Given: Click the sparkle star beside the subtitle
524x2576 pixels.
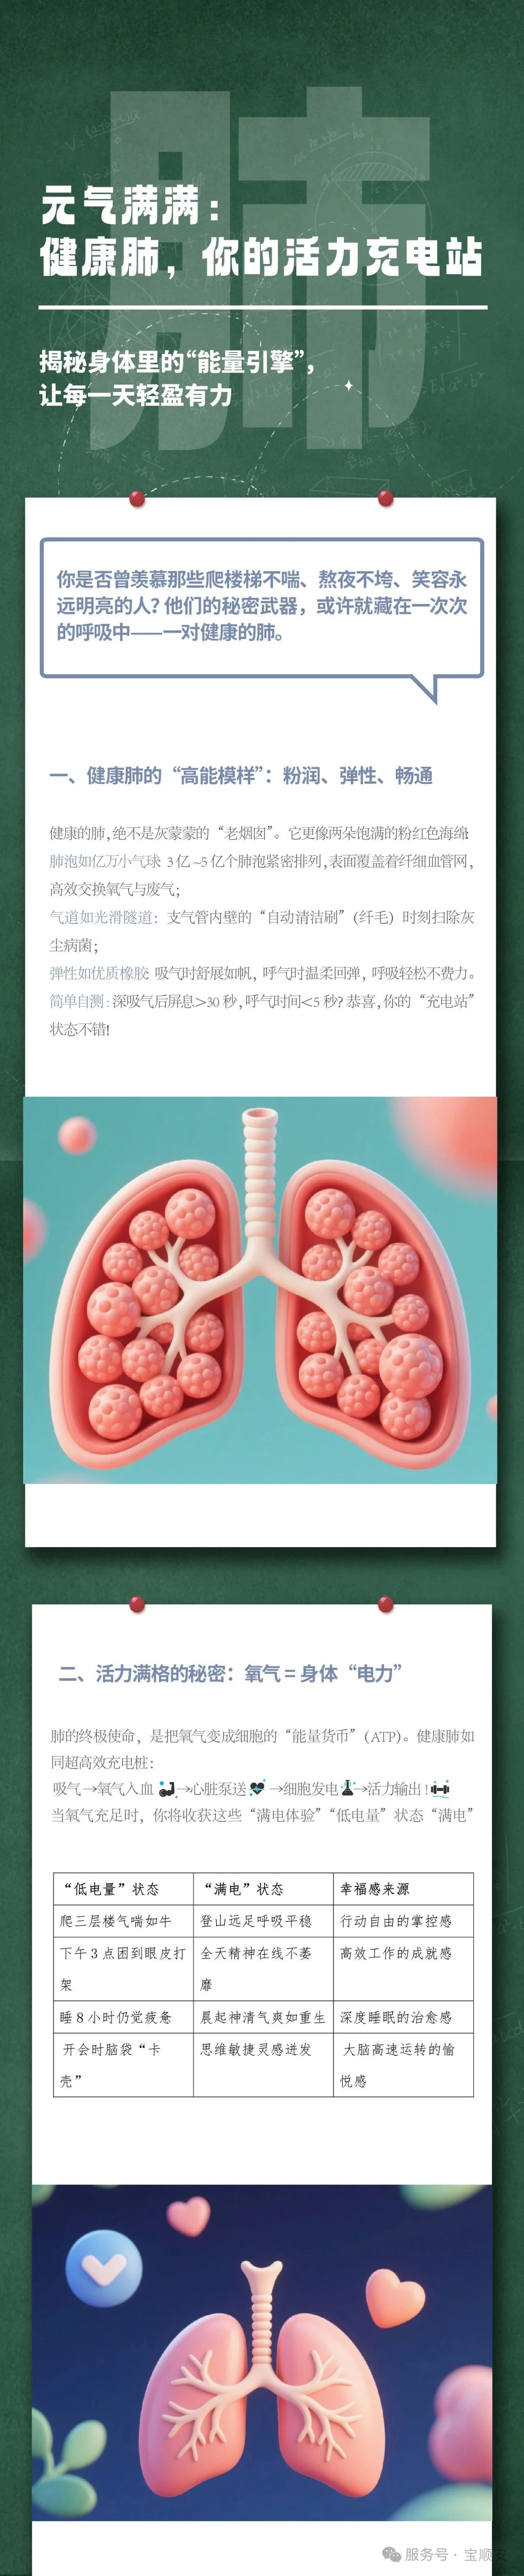Looking at the screenshot, I should point(348,384).
